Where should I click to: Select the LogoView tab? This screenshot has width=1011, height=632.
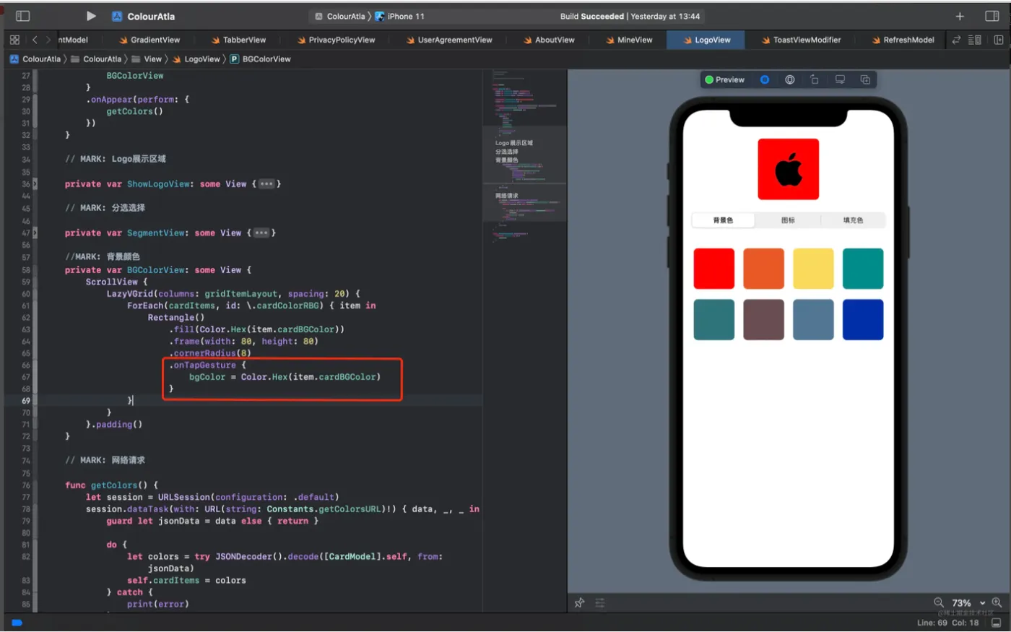(x=707, y=40)
